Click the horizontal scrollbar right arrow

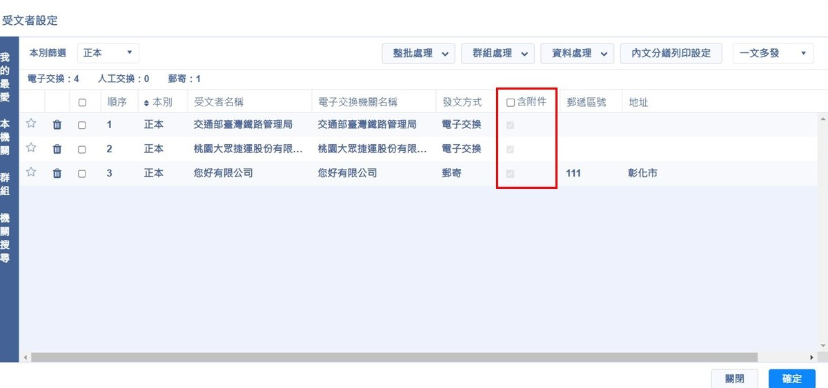(811, 358)
